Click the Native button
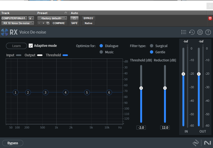 click(89, 23)
